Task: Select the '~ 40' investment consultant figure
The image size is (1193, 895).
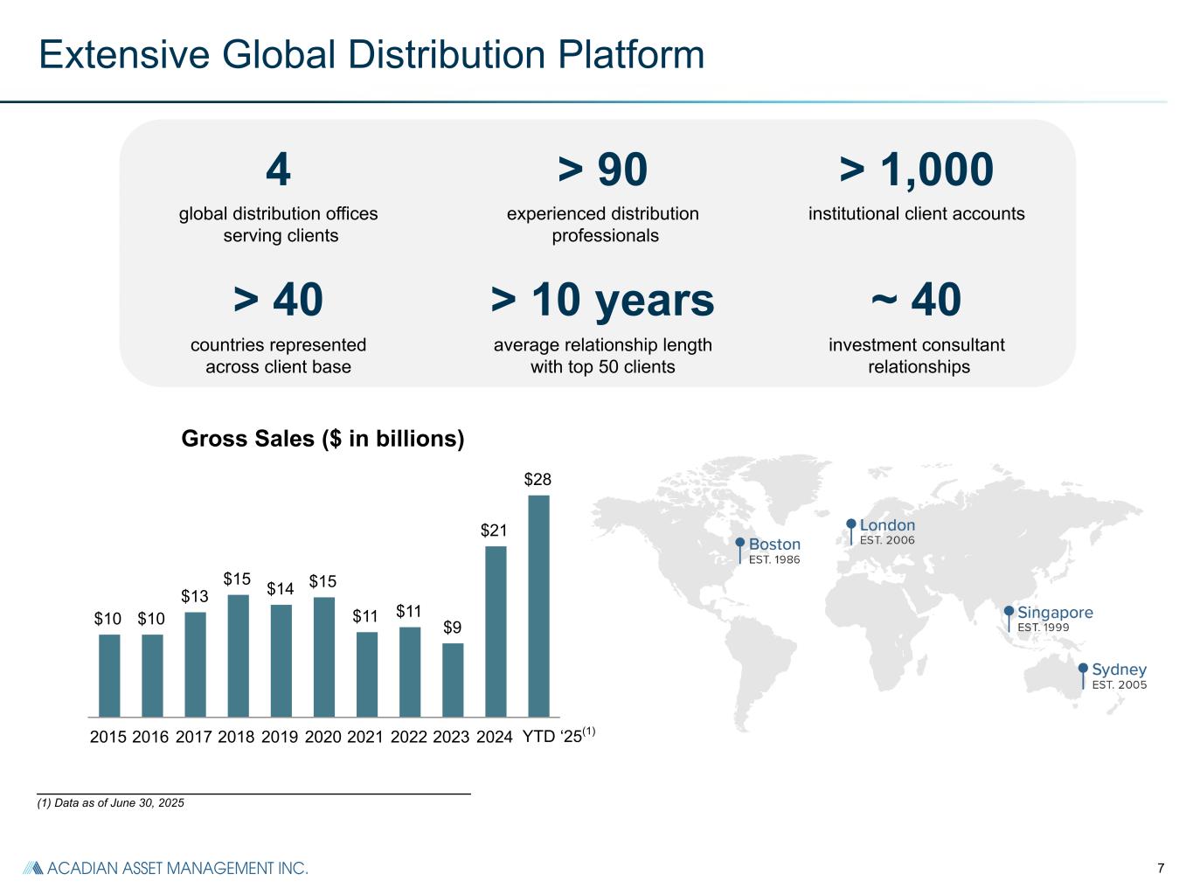Action: point(916,300)
